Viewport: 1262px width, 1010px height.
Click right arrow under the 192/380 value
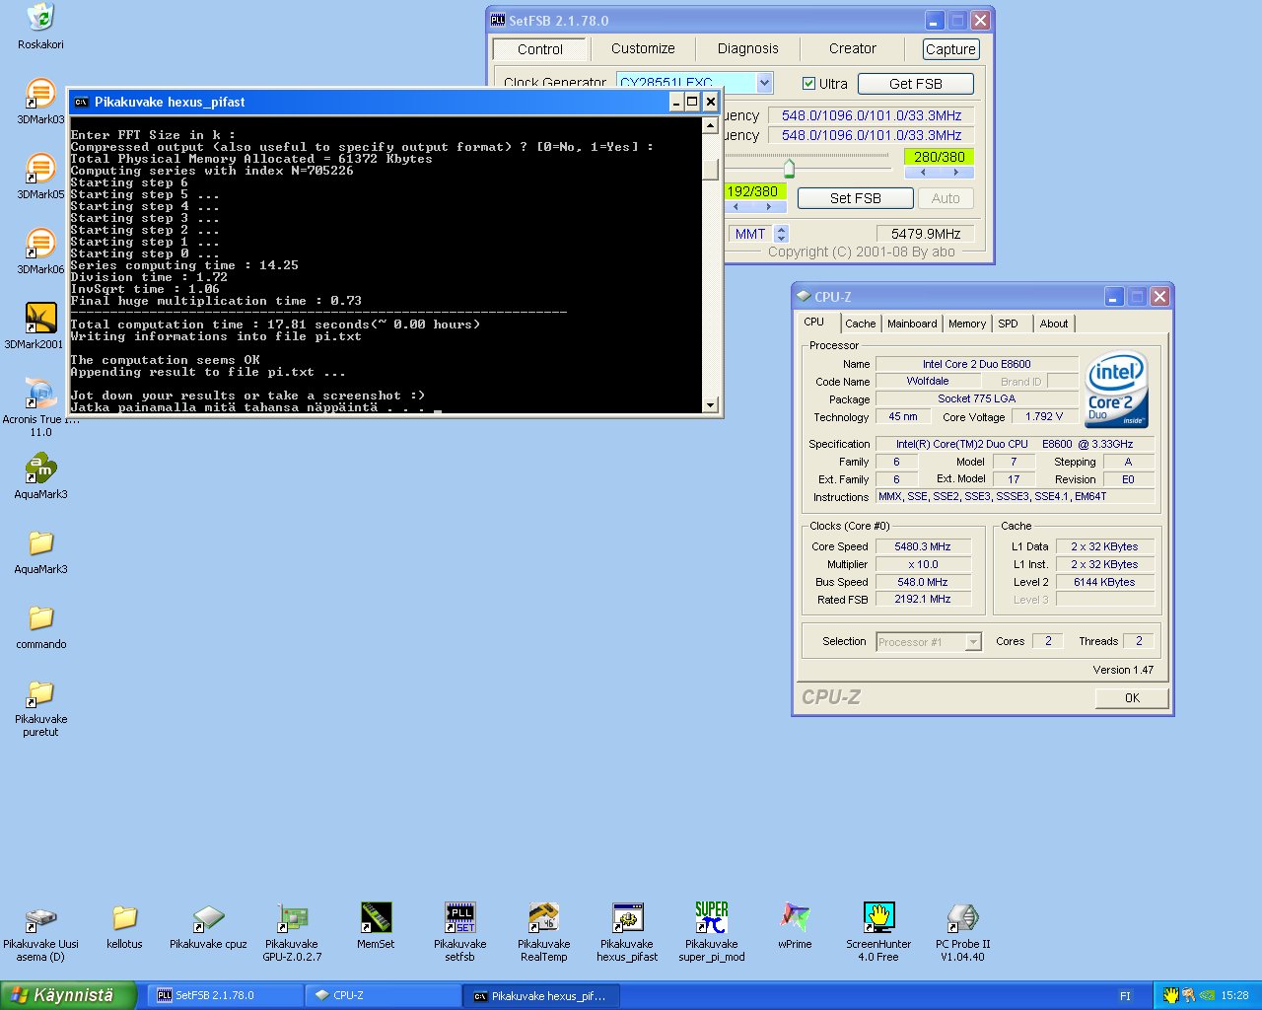coord(769,207)
